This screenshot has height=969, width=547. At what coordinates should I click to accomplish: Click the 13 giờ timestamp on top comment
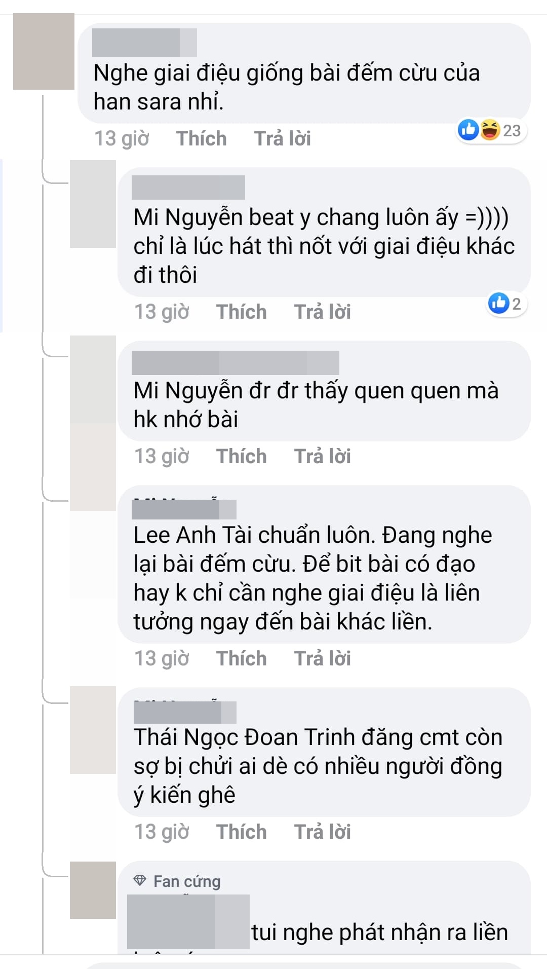(122, 138)
